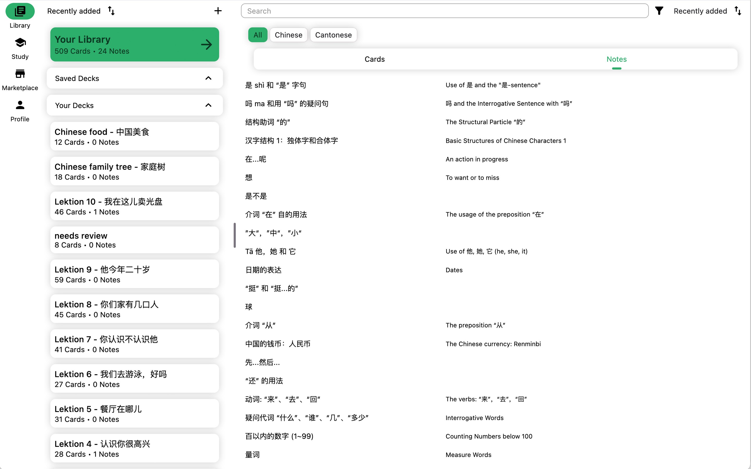Open the Lektion 8 deck
751x469 pixels.
[x=134, y=309]
